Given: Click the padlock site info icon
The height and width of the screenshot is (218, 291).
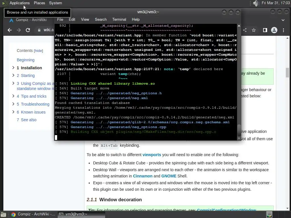Looking at the screenshot, I should point(39,30).
